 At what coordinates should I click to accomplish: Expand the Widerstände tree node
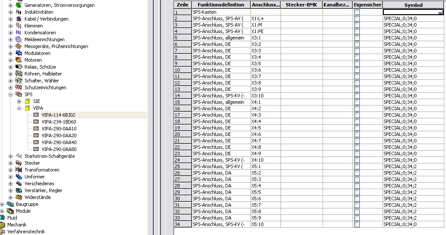click(x=11, y=197)
